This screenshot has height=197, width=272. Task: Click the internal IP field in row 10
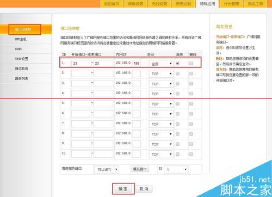(x=137, y=154)
